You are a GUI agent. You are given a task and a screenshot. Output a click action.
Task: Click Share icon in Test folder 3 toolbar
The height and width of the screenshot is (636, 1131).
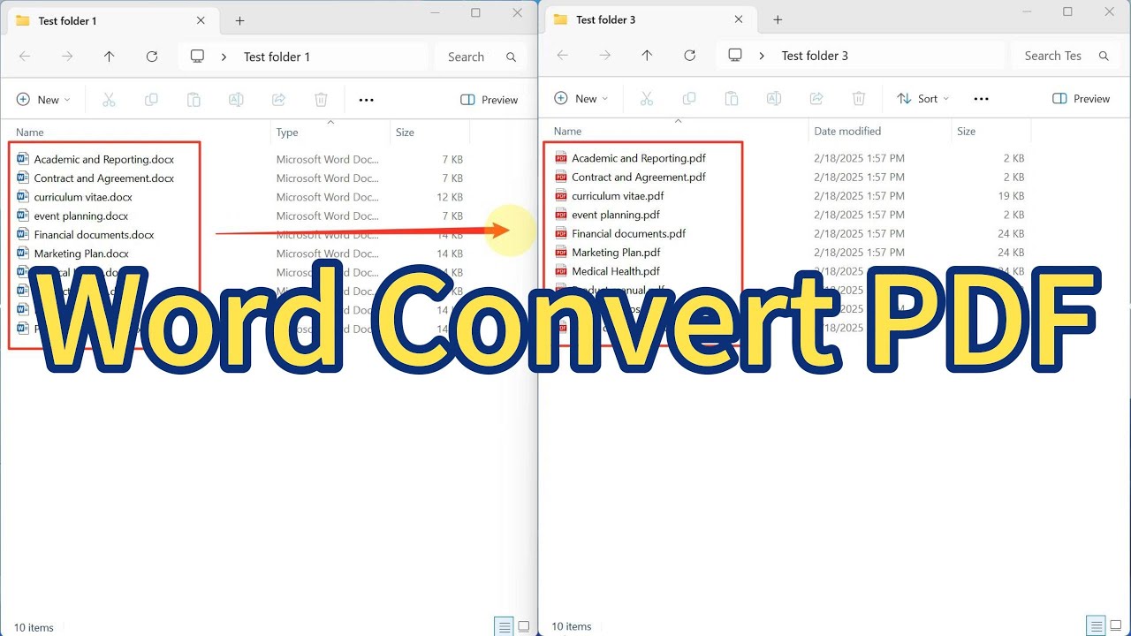click(816, 99)
